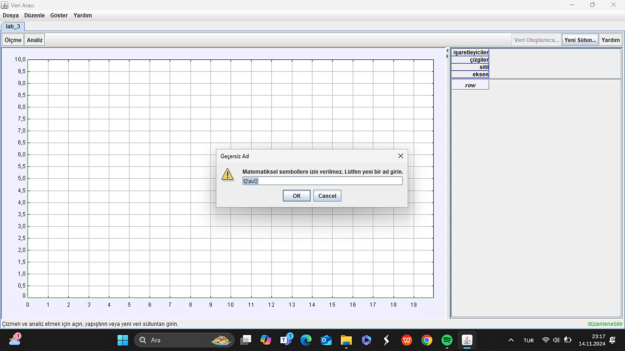Click the işaretleyiciler row header

coord(470,52)
